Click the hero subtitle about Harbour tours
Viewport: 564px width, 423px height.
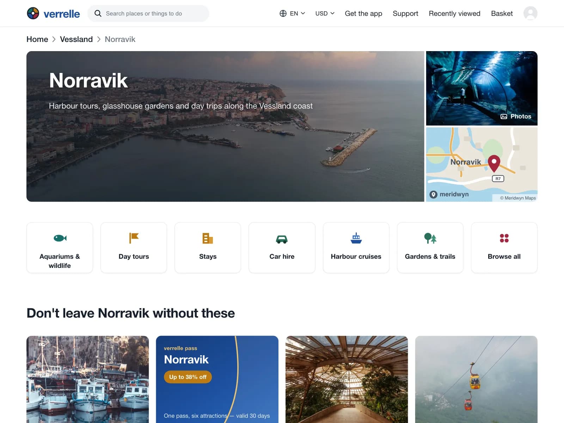(181, 106)
